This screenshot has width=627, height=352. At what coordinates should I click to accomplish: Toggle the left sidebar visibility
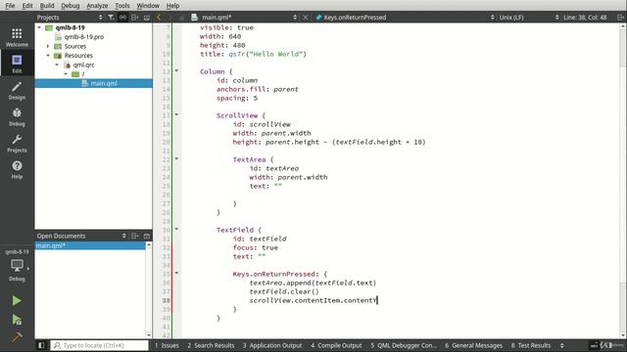(41, 345)
